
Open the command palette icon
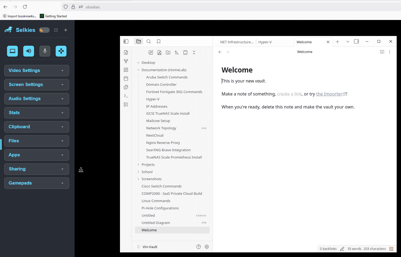126,96
